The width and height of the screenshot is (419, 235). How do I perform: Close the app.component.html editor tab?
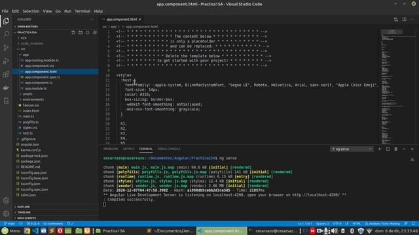click(x=139, y=20)
